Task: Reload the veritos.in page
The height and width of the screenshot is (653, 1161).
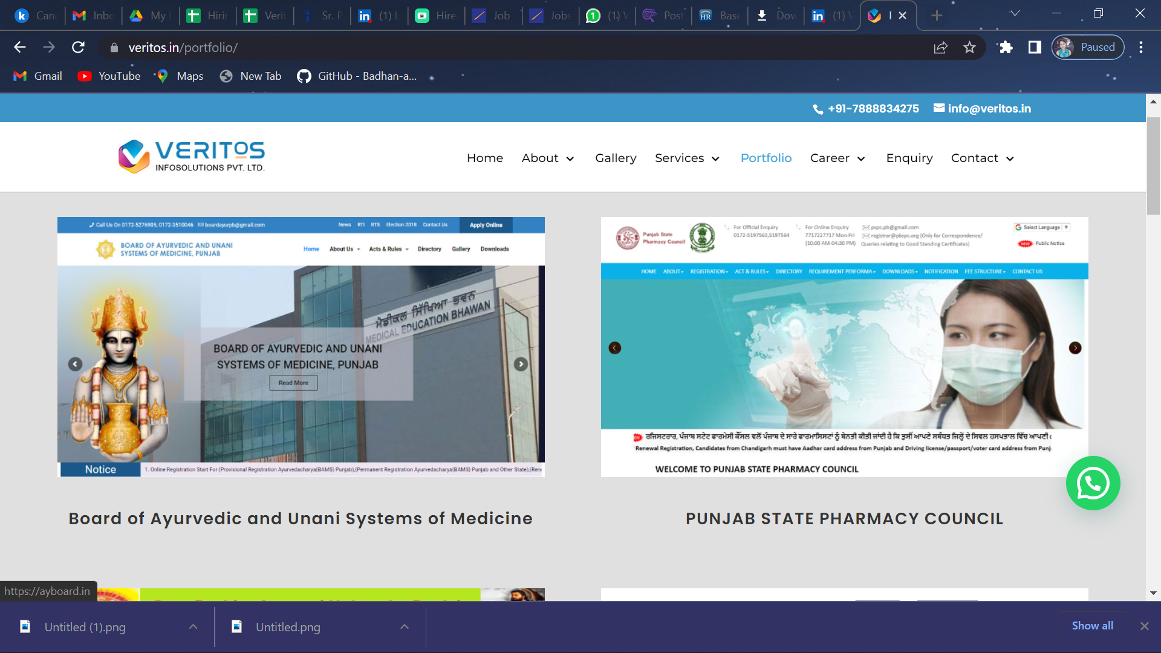Action: (x=78, y=47)
